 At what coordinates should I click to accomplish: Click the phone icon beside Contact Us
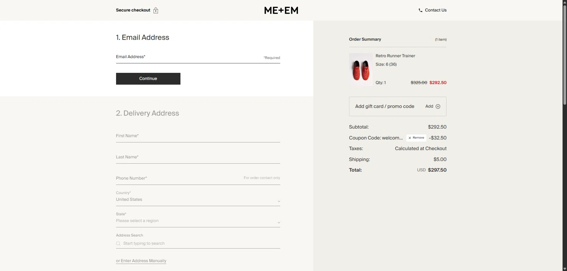420,11
